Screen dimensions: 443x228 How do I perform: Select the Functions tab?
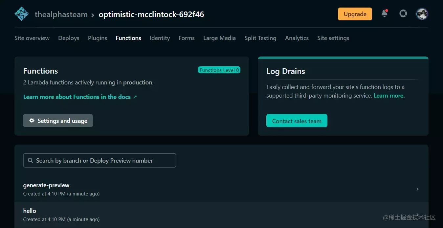pyautogui.click(x=128, y=38)
